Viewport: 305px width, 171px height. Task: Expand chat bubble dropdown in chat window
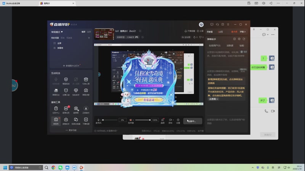click(268, 35)
